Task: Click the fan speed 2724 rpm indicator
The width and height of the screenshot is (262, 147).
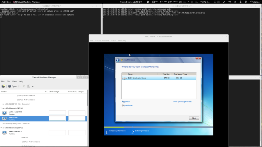Action: pyautogui.click(x=205, y=2)
